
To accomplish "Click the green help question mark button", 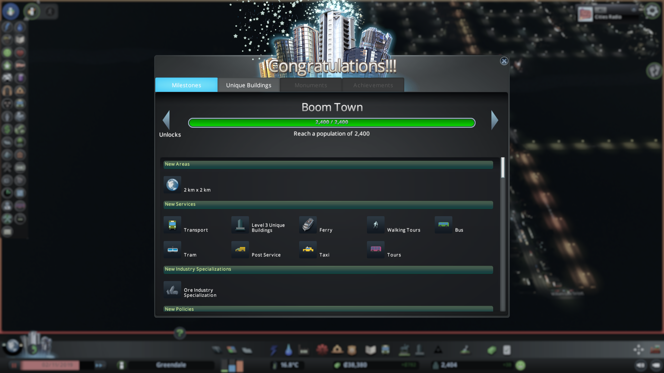I will pos(179,333).
